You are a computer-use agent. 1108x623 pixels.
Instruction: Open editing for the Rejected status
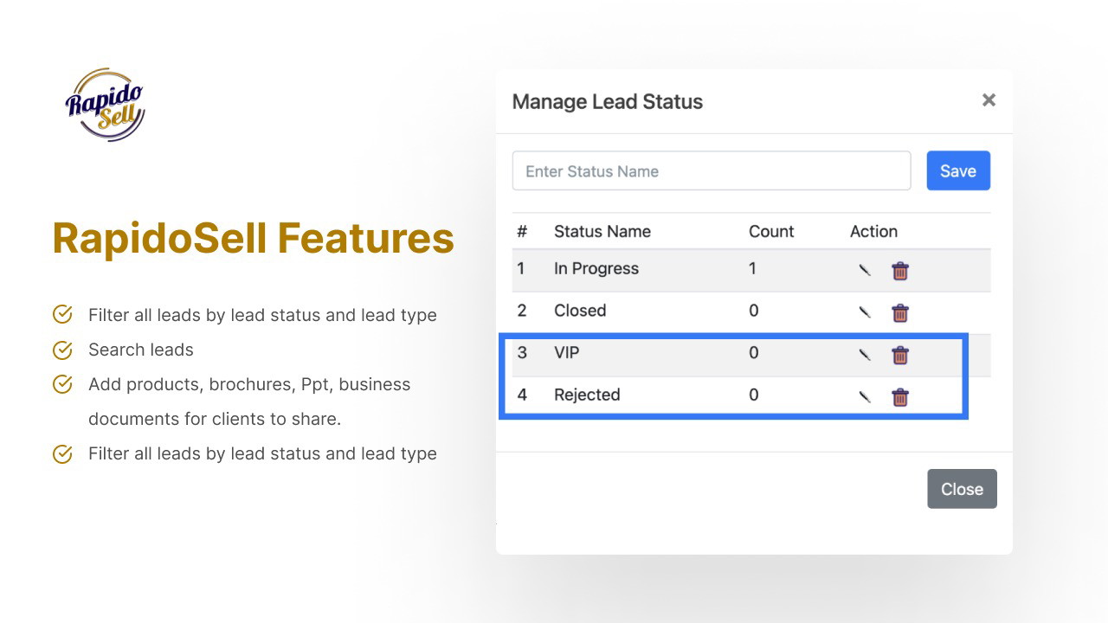(864, 396)
